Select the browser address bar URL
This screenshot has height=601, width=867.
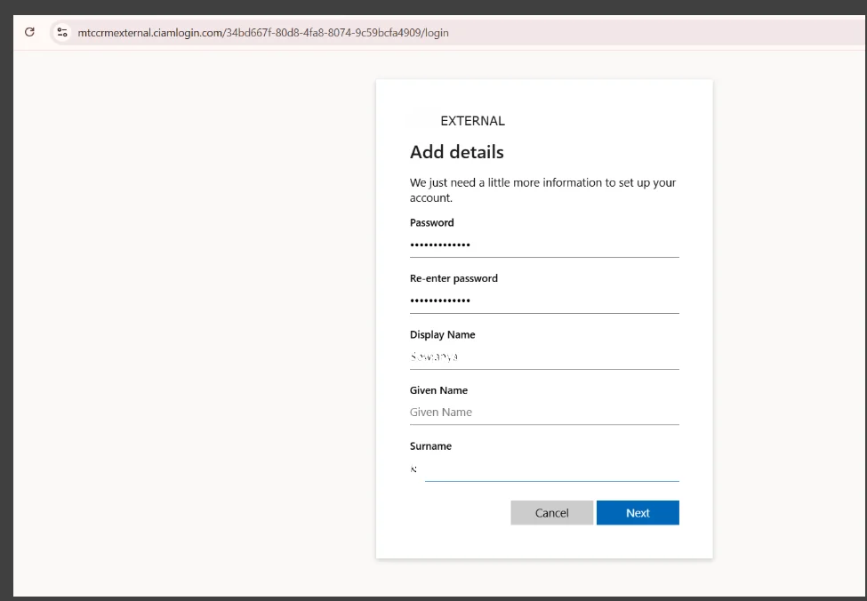tap(263, 33)
